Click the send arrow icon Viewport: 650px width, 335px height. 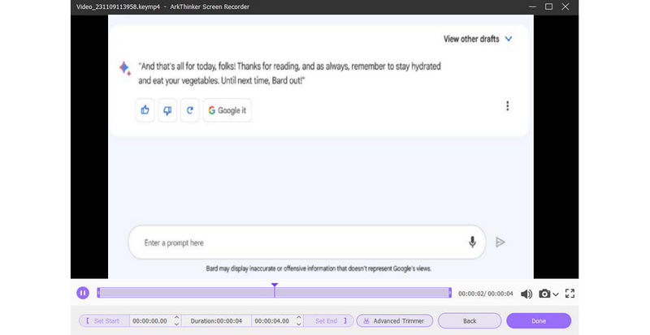click(500, 243)
